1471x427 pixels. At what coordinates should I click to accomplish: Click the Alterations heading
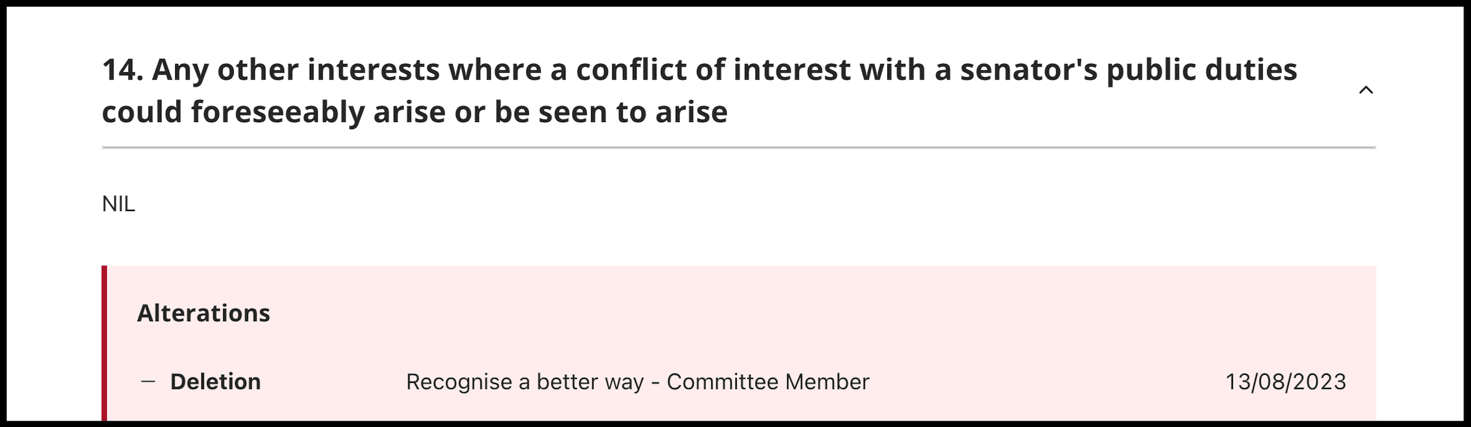(x=204, y=313)
